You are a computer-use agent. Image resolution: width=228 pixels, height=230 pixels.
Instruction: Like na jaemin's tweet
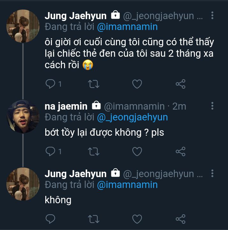[x=137, y=151]
